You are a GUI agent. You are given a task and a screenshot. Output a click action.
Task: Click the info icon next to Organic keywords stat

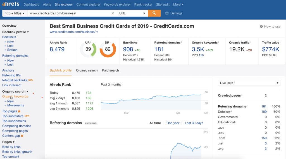[218, 42]
